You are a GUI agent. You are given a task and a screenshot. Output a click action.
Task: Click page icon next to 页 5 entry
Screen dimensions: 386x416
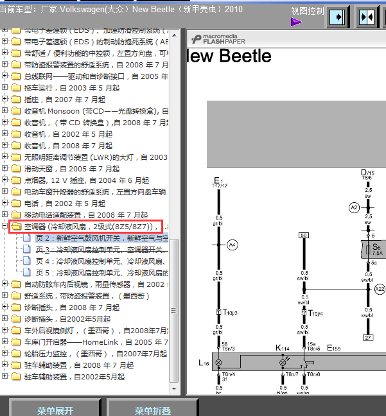27,272
